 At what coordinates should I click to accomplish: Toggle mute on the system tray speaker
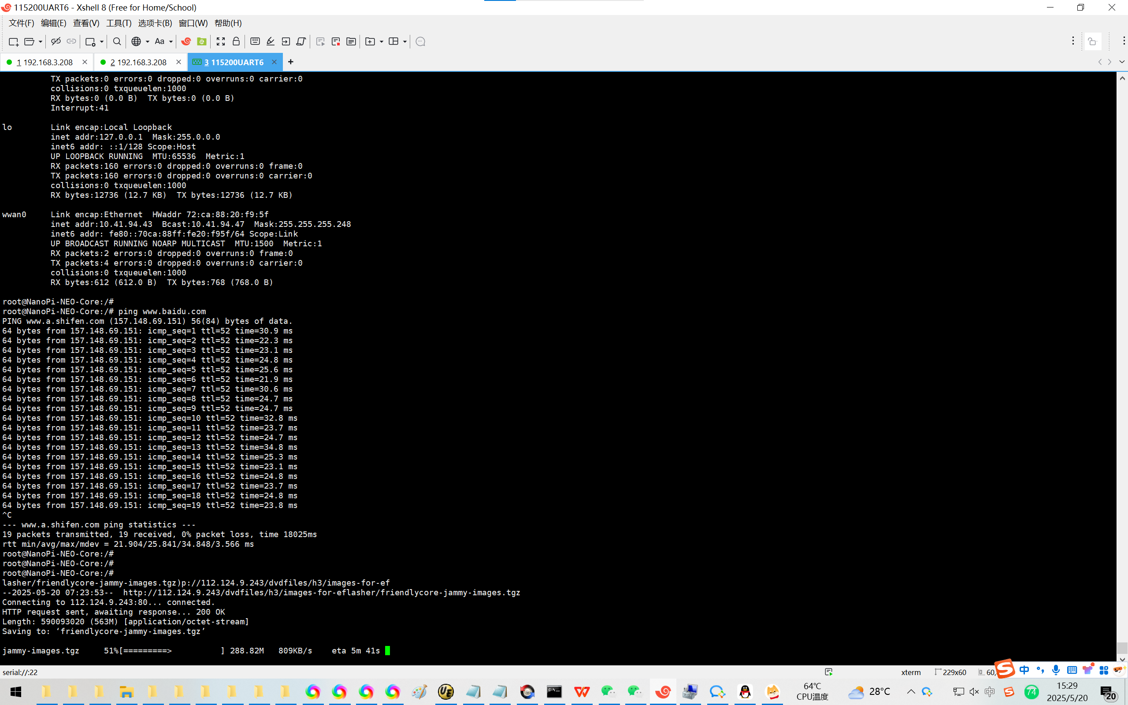[974, 692]
